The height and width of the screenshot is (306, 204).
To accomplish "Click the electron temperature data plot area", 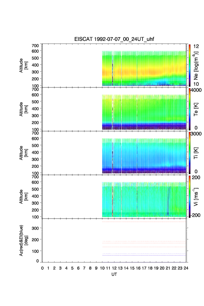I will coord(144,112).
